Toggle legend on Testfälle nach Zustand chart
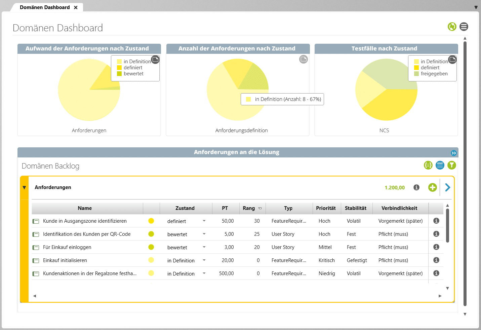This screenshot has height=330, width=481. pos(452,60)
